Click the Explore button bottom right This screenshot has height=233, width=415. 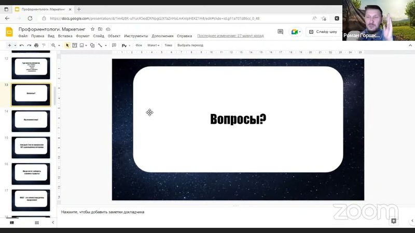(394, 221)
